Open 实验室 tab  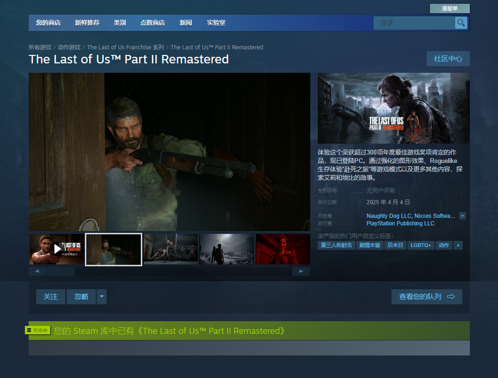[216, 23]
